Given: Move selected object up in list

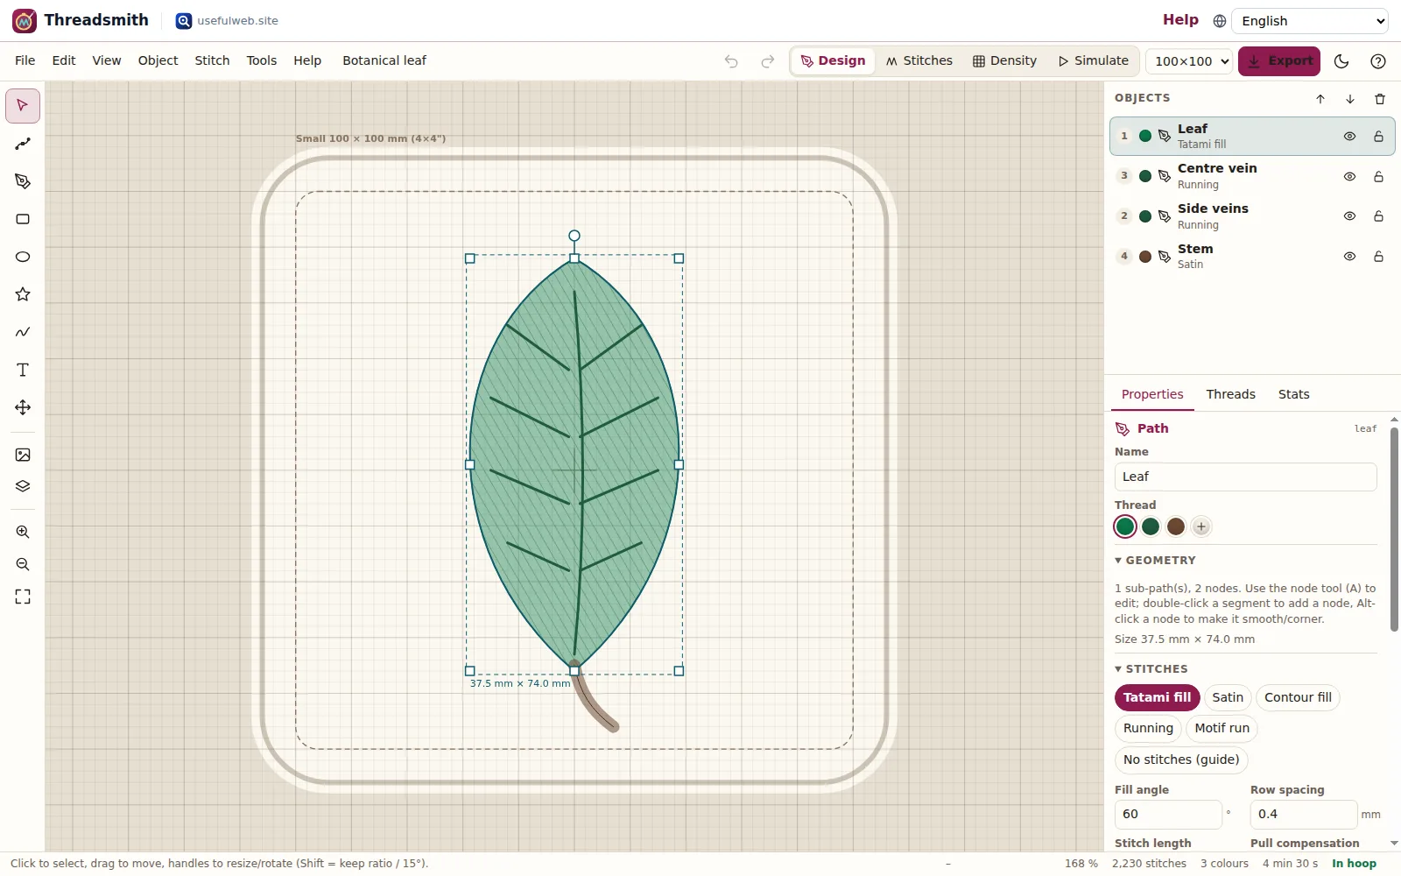Looking at the screenshot, I should (x=1320, y=99).
